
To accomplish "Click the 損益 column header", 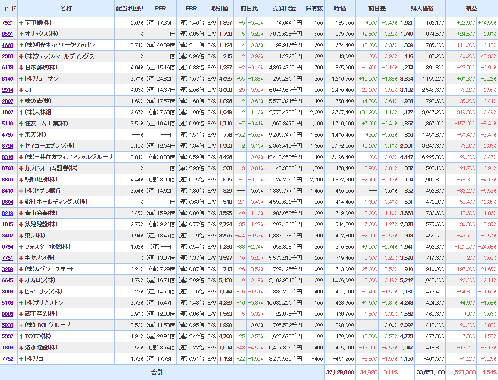I will (471, 9).
